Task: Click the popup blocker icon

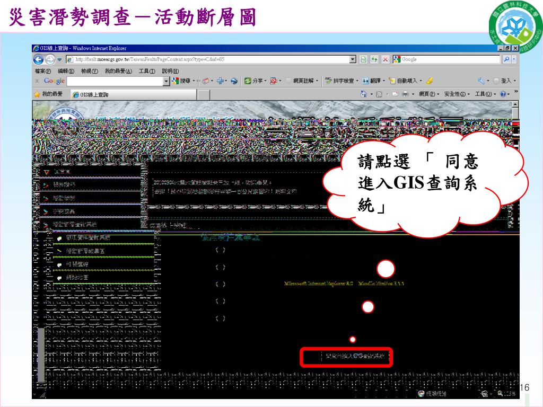Action: [x=274, y=81]
